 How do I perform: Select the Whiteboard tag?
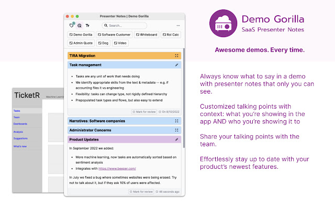pos(147,34)
